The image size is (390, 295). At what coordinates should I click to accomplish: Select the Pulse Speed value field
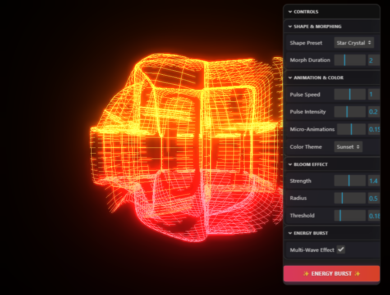click(374, 95)
